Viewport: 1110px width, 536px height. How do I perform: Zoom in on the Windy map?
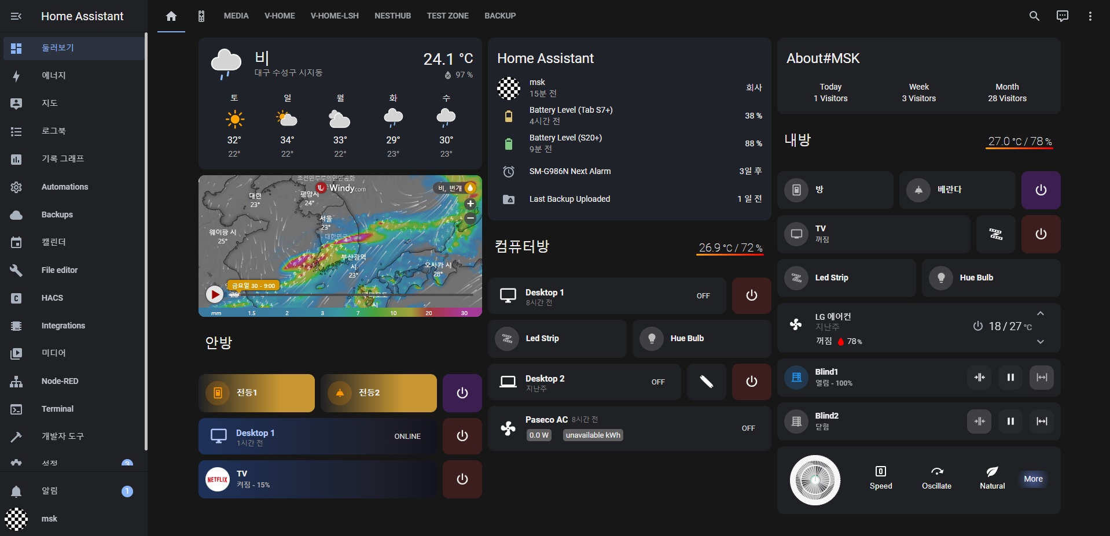click(470, 204)
